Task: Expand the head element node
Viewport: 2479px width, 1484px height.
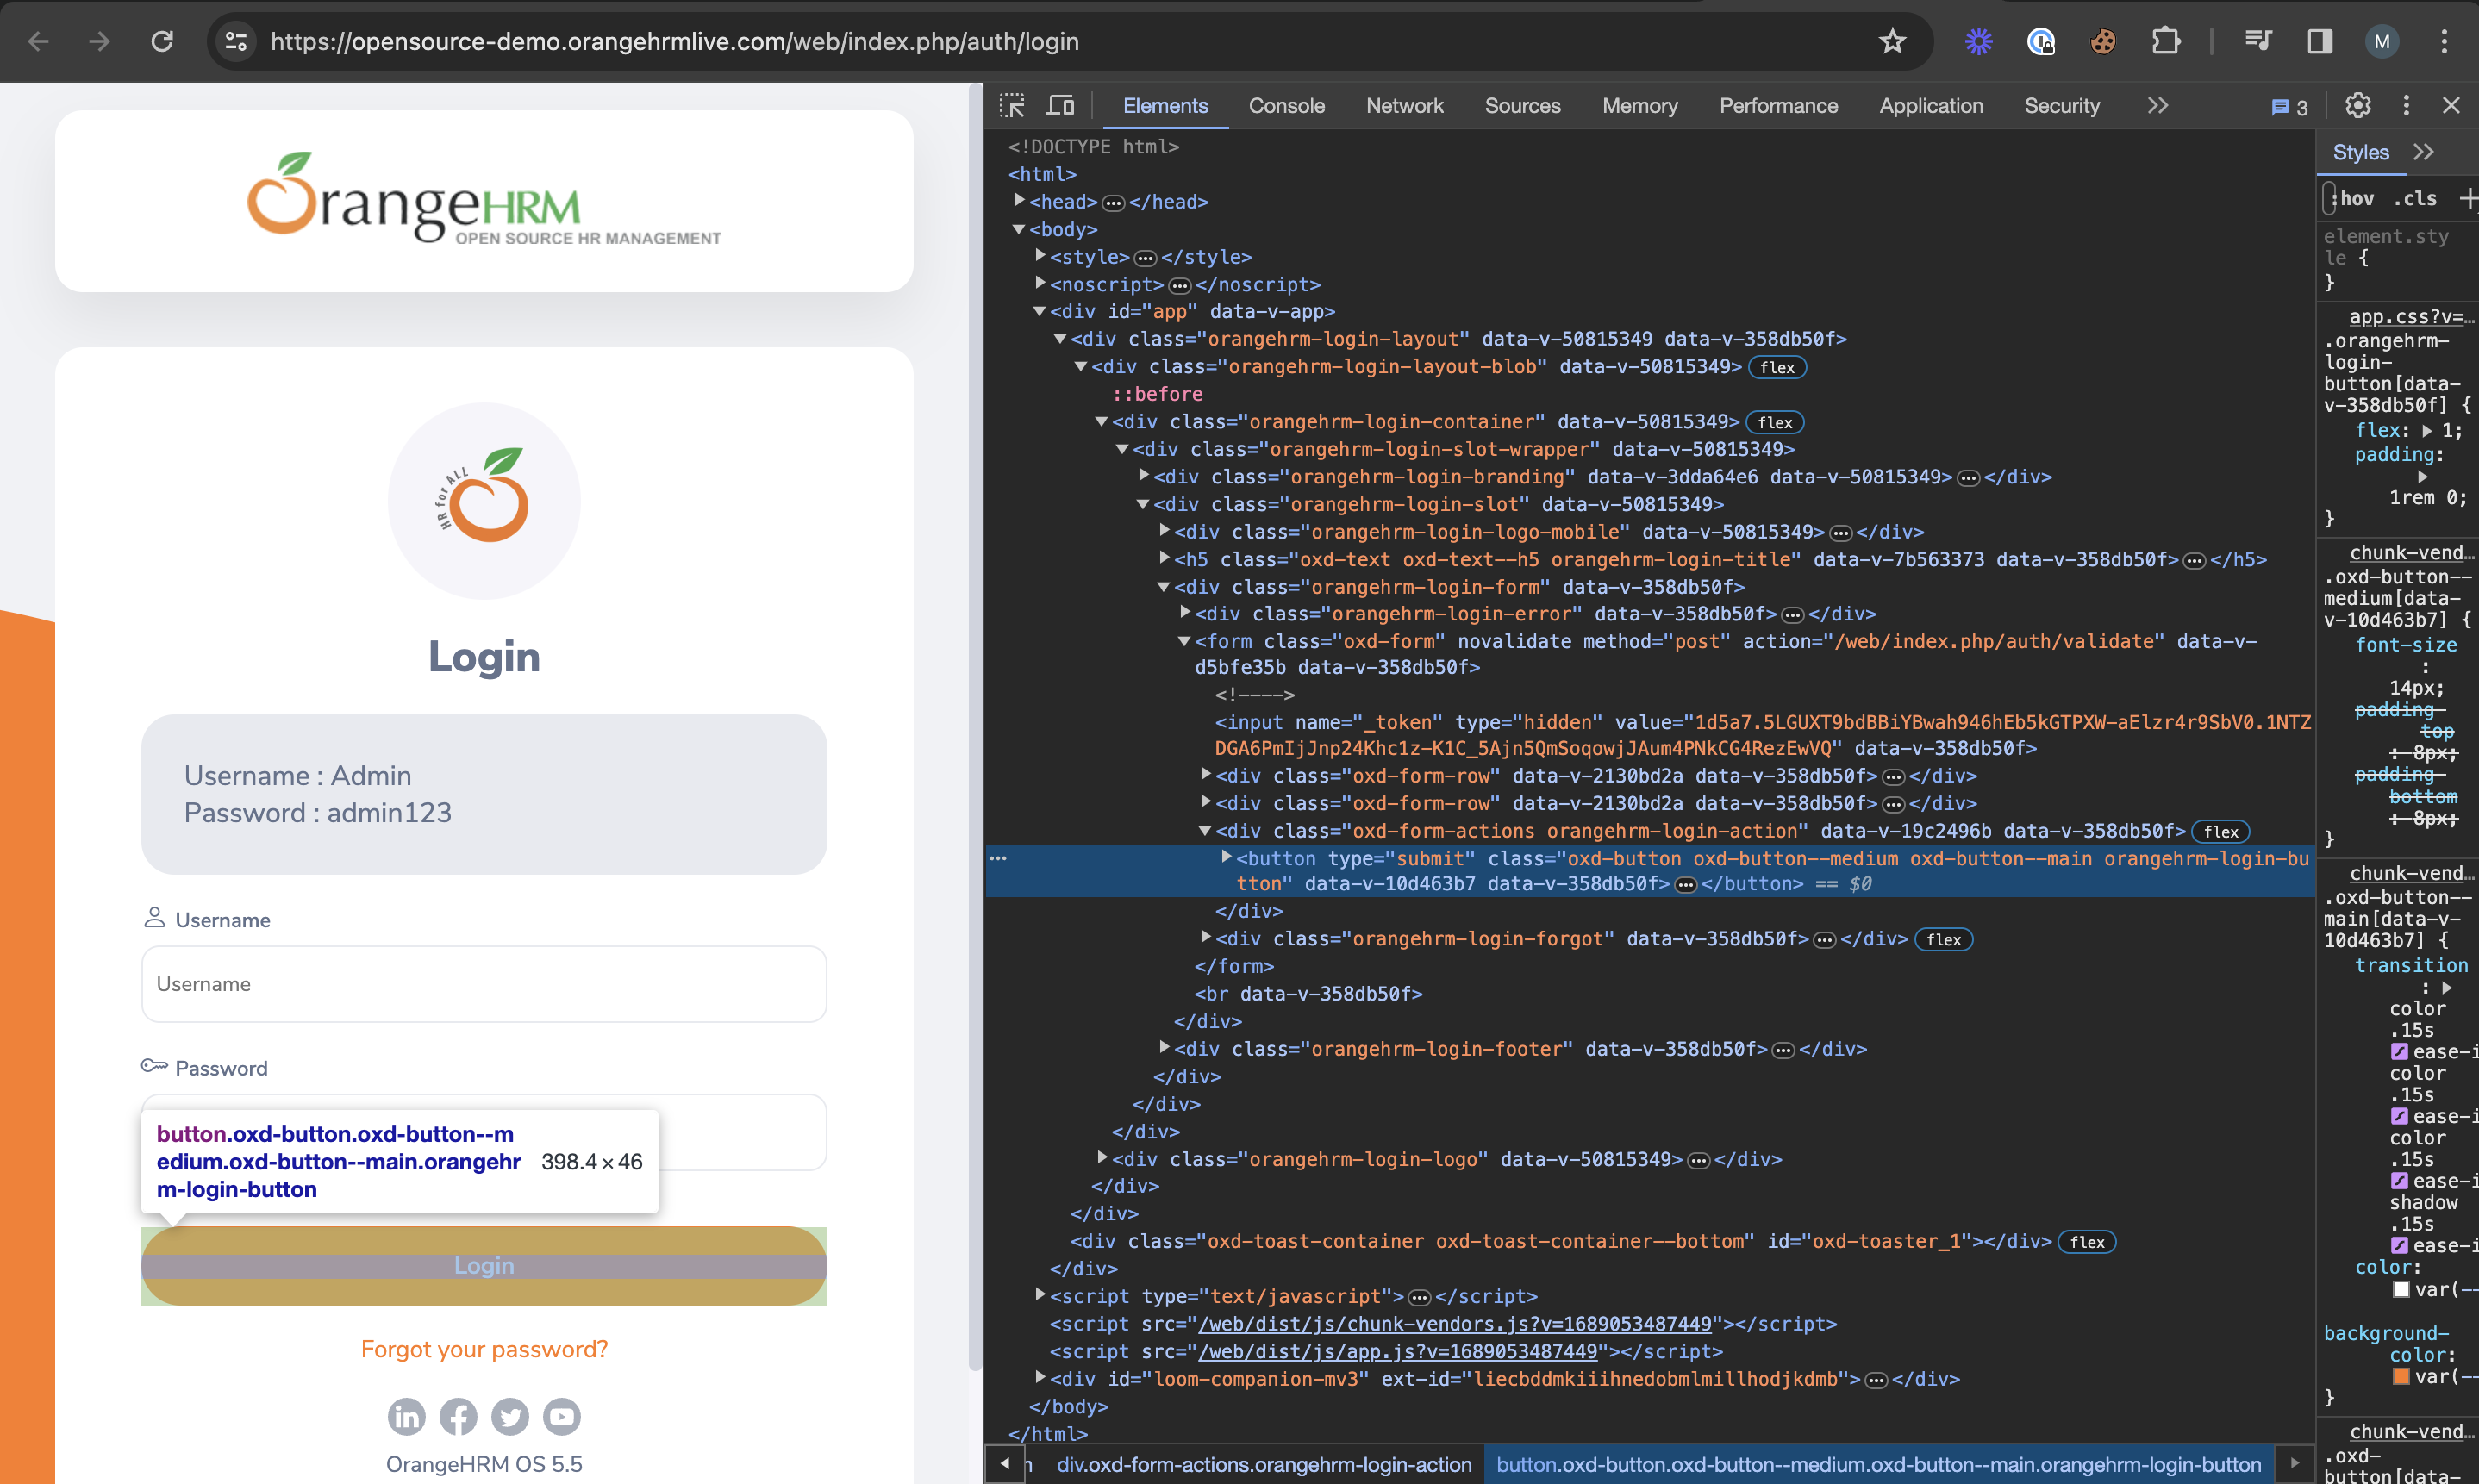Action: [1019, 201]
